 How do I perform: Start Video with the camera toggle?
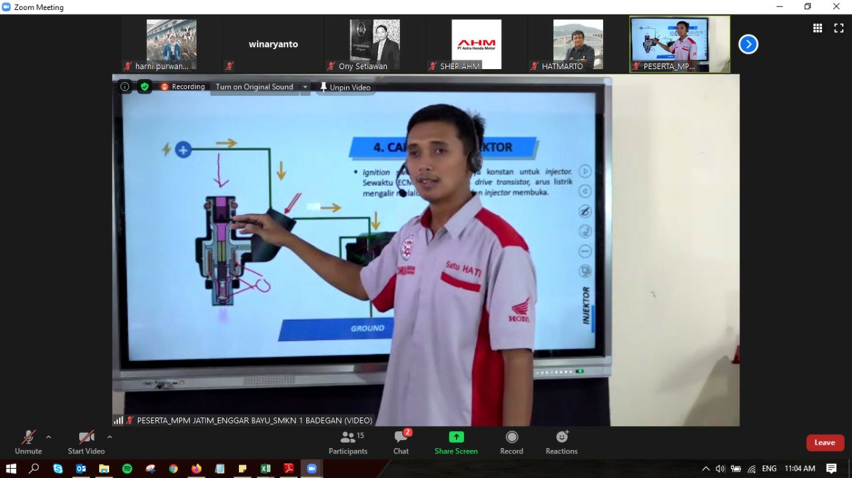coord(86,442)
